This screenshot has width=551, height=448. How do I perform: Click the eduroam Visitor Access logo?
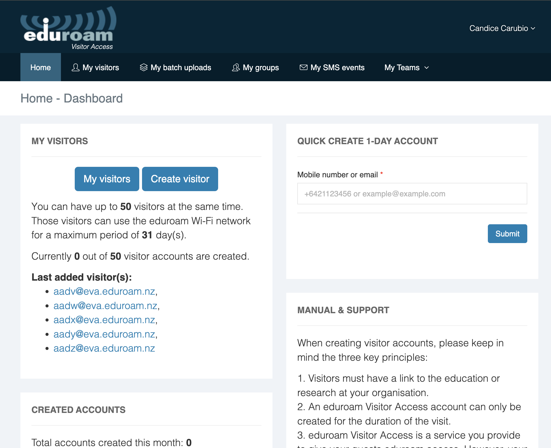pos(68,28)
